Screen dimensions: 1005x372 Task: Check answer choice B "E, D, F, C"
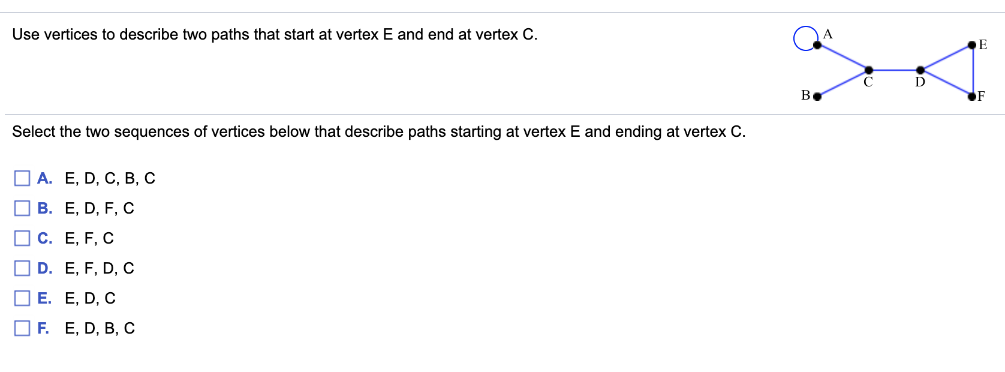coord(22,207)
